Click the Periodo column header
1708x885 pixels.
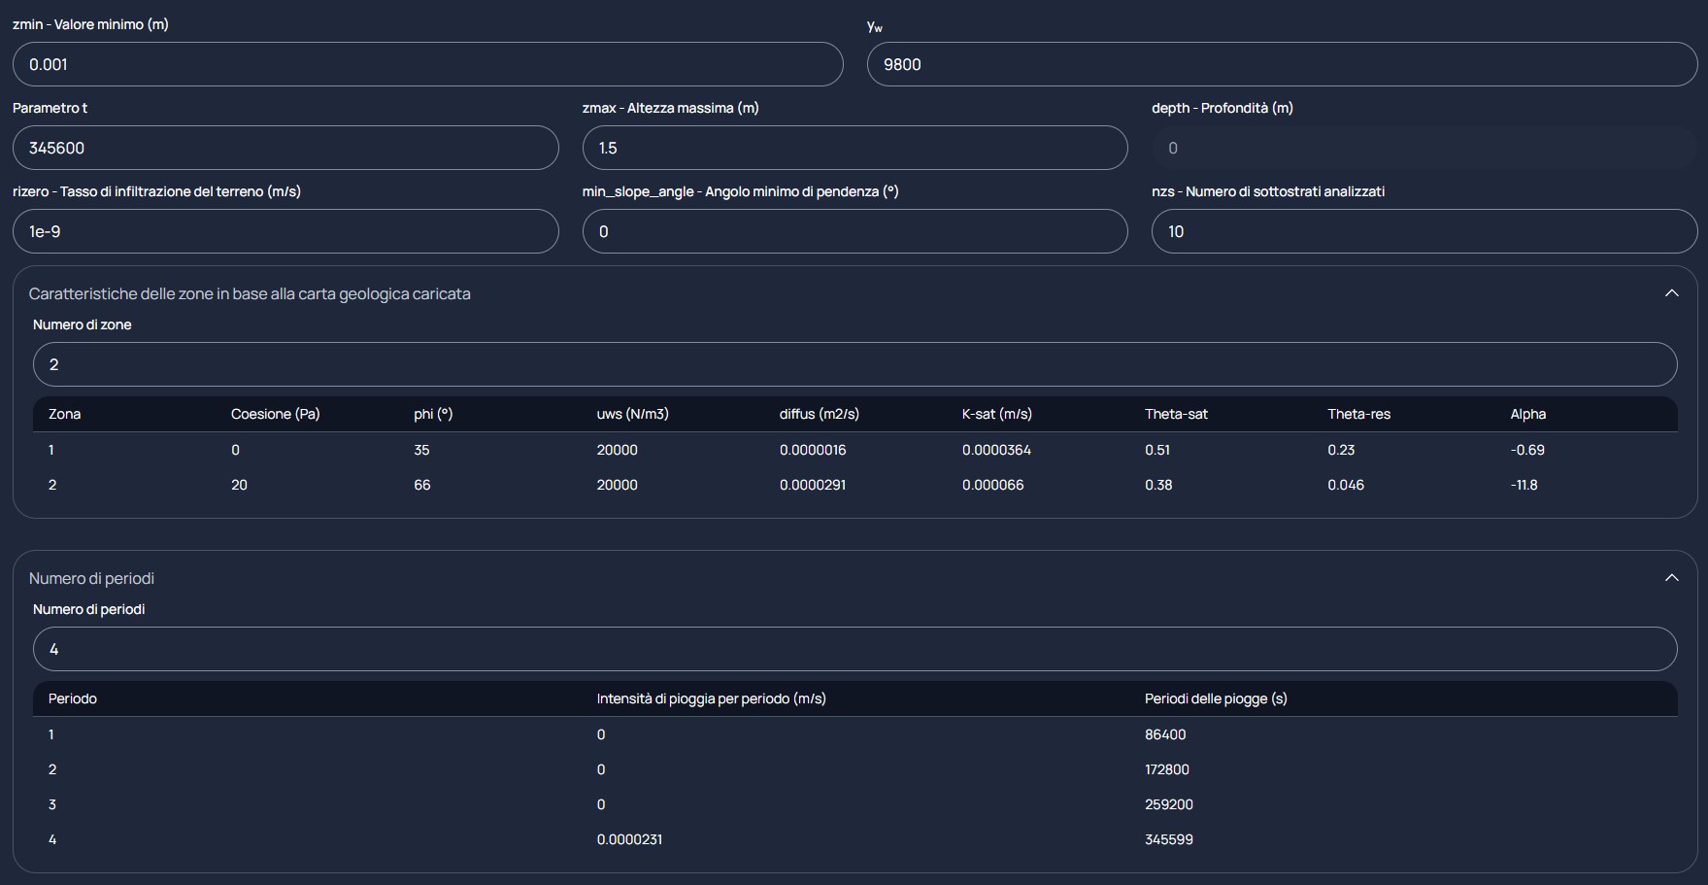pyautogui.click(x=73, y=698)
